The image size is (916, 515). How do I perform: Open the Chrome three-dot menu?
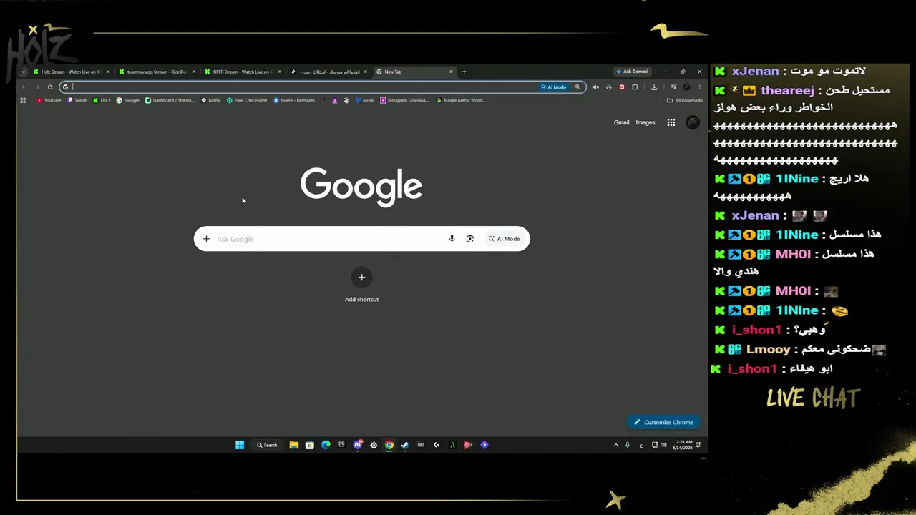(699, 87)
